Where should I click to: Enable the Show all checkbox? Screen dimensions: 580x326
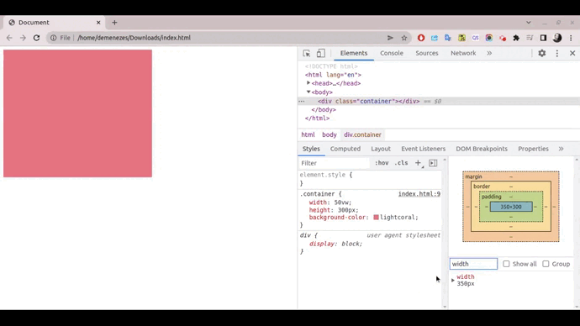506,264
